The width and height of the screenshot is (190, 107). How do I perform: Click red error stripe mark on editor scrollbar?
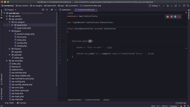coord(186,48)
